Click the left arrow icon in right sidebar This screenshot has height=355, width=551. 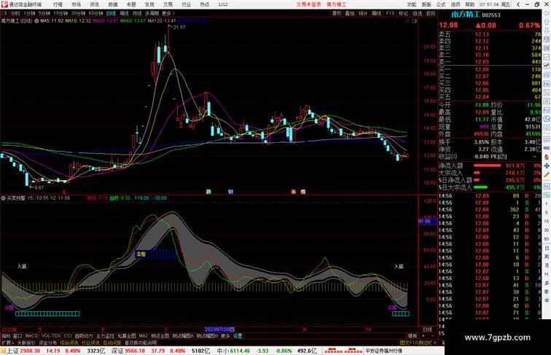pos(547,14)
